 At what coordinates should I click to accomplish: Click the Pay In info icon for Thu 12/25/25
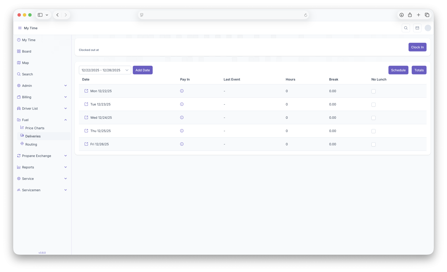click(x=182, y=131)
